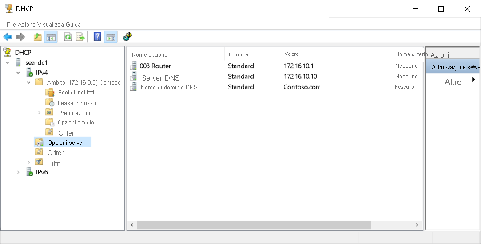Open the Azione menu

(27, 24)
